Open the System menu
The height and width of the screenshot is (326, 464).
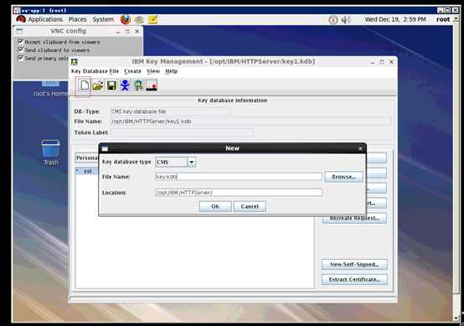103,19
